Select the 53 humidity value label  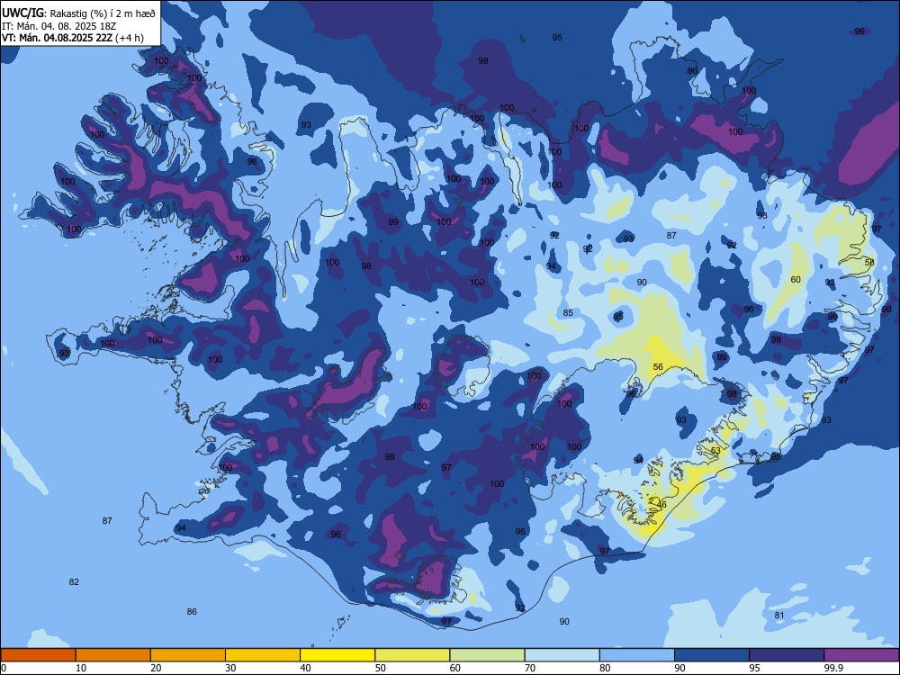point(715,450)
